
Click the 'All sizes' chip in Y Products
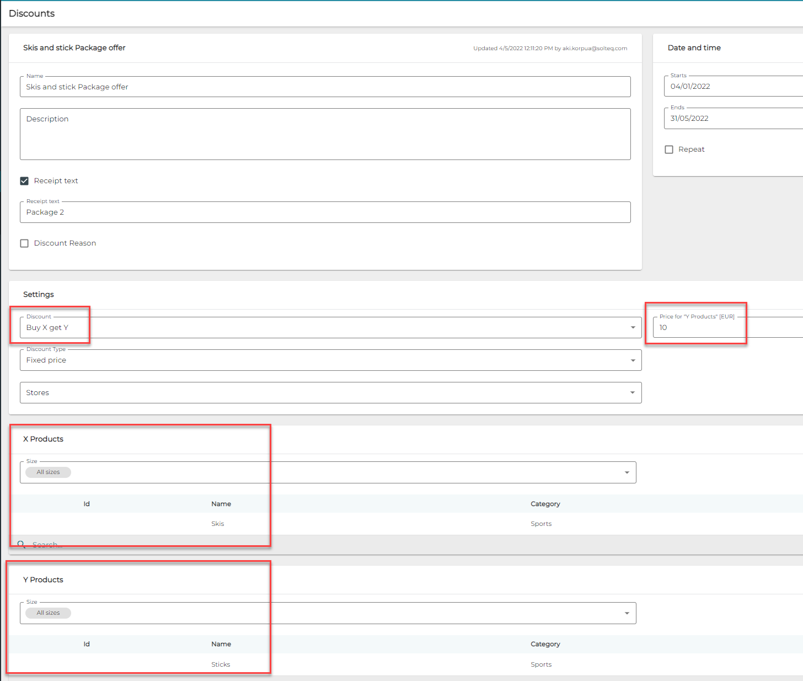coord(49,613)
